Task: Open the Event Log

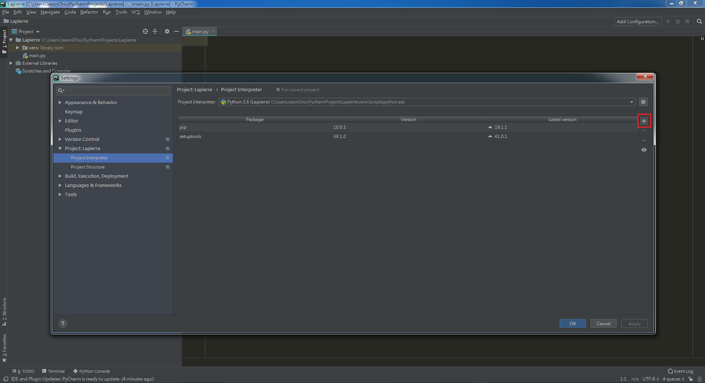Action: [680, 371]
